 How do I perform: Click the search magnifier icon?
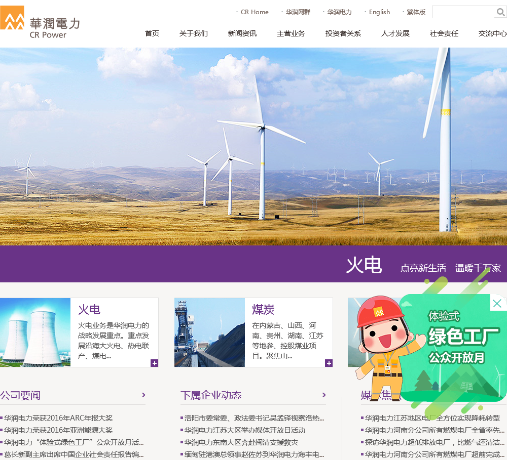(x=500, y=12)
